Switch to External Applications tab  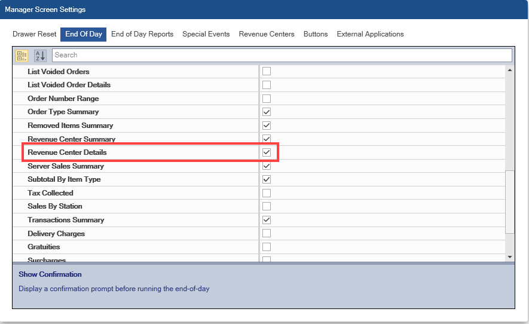pyautogui.click(x=370, y=34)
